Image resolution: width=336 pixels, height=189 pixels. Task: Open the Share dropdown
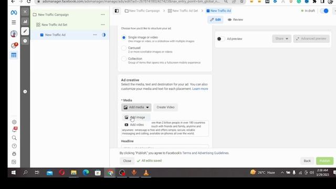[281, 38]
